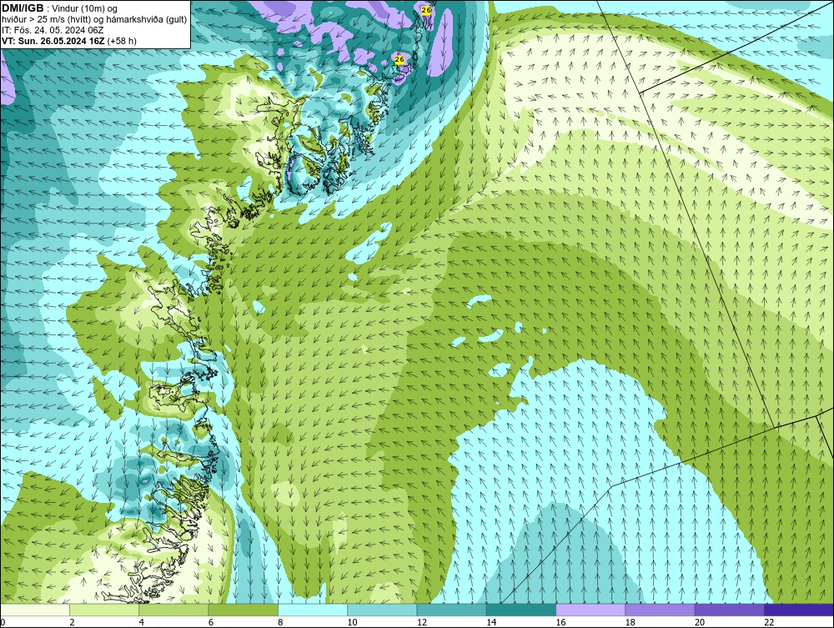Screen dimensions: 834x628
Task: Click the legend scale label 22
Action: coord(769,622)
